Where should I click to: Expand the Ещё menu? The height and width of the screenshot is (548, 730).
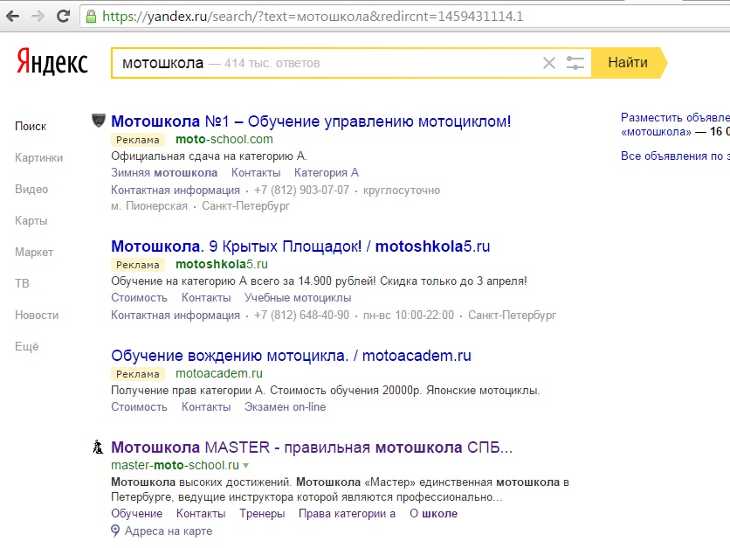point(26,346)
